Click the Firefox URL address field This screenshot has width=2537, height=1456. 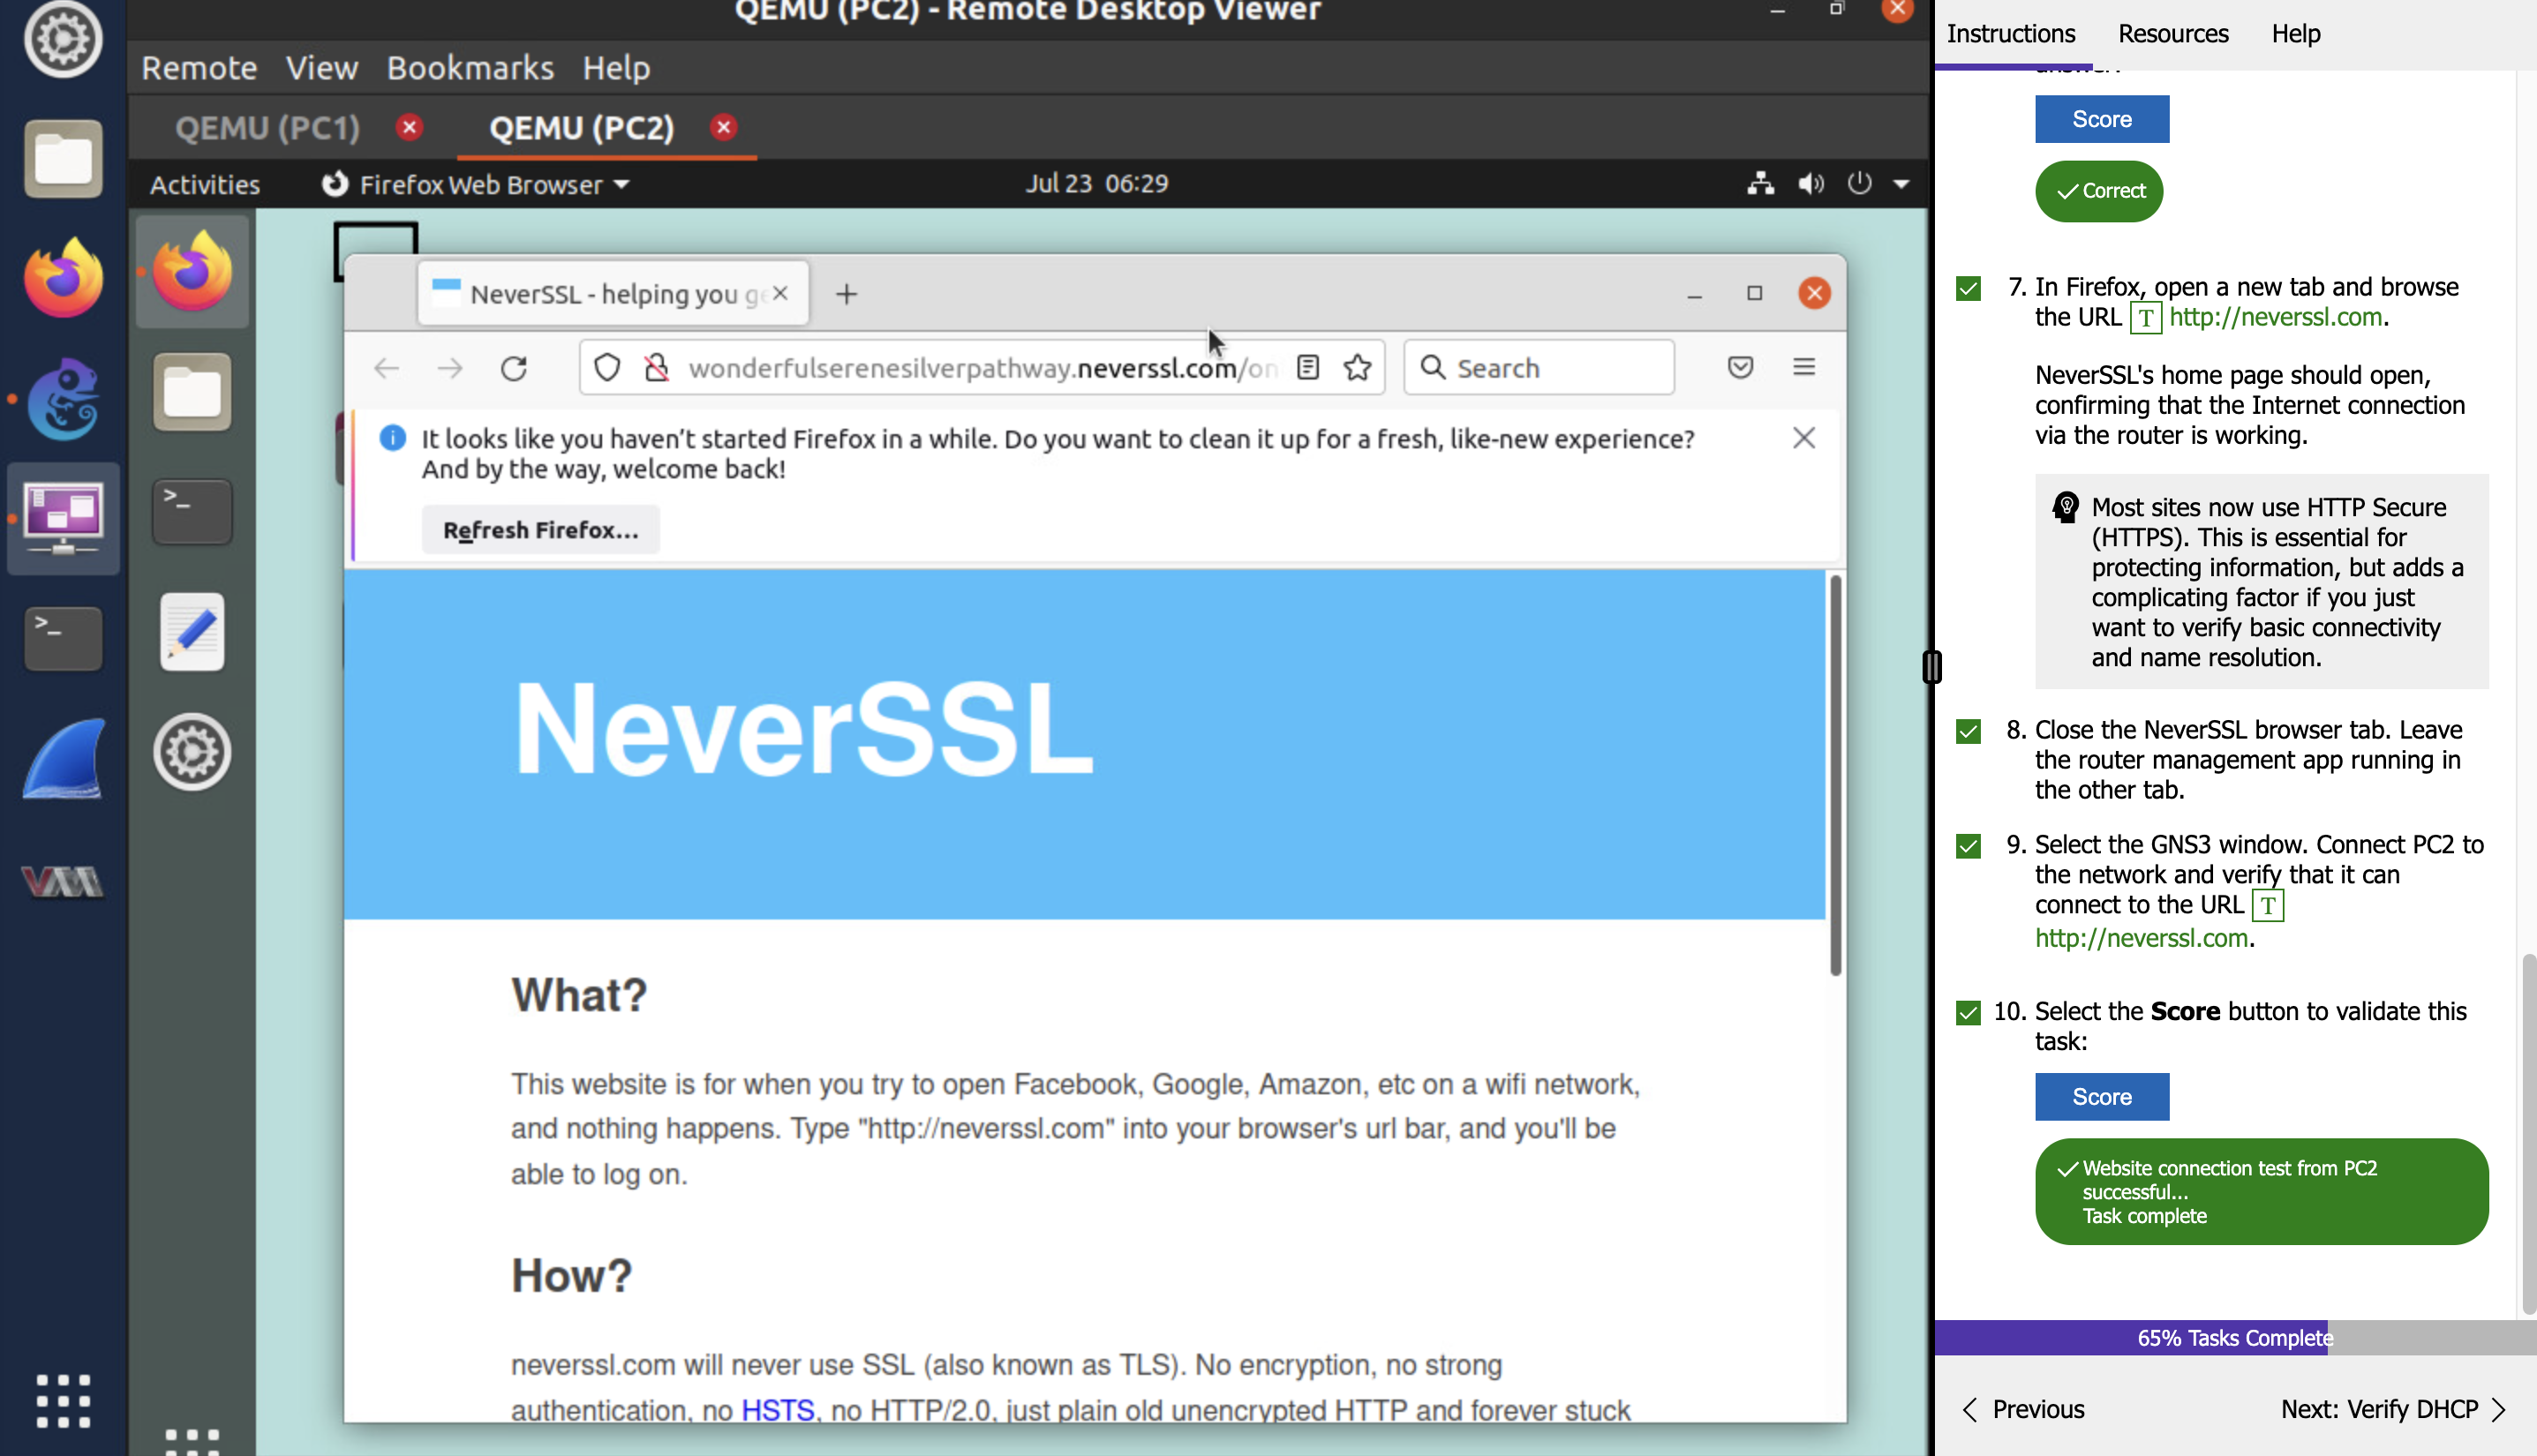(981, 368)
